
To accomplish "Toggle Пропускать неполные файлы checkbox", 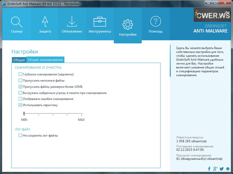I will [20, 80].
